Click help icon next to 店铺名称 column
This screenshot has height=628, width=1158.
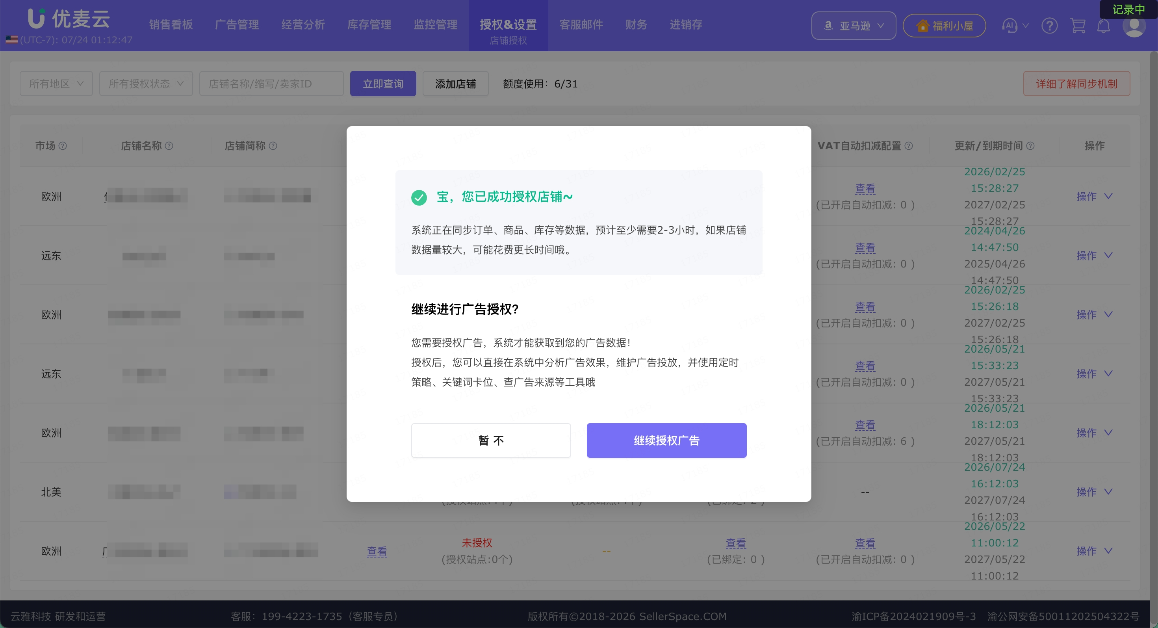coord(169,146)
